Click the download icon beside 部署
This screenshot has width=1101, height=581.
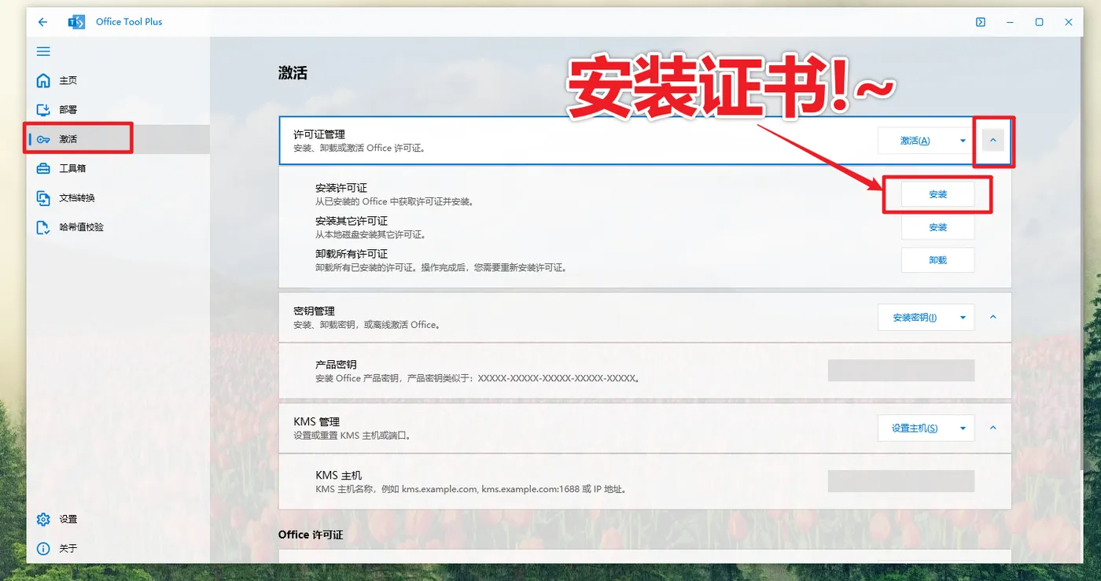tap(43, 109)
